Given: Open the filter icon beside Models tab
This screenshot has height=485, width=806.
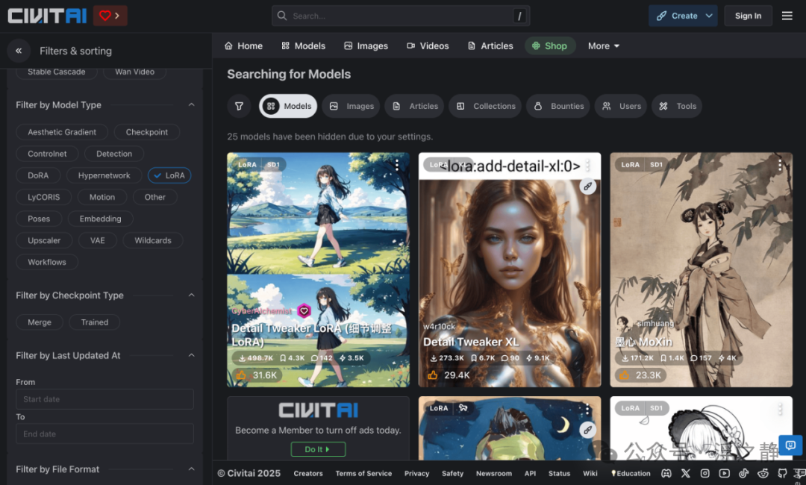Looking at the screenshot, I should click(239, 106).
